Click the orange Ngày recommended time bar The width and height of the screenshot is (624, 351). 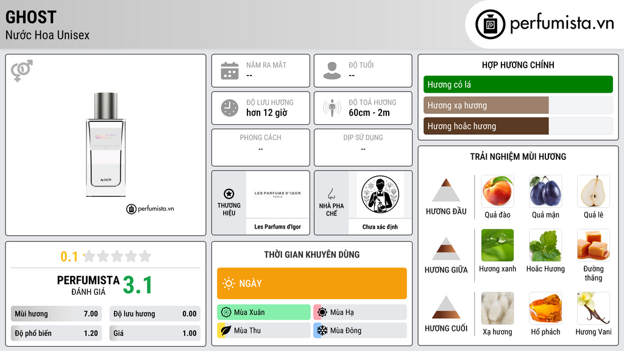point(312,283)
